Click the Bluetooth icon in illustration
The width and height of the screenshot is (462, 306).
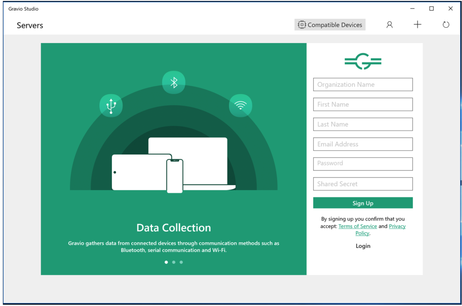point(174,82)
